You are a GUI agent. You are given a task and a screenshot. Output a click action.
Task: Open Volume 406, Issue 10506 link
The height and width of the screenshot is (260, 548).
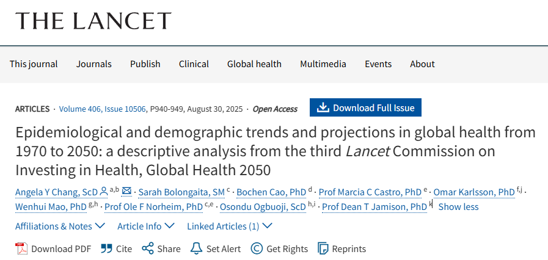tap(103, 109)
